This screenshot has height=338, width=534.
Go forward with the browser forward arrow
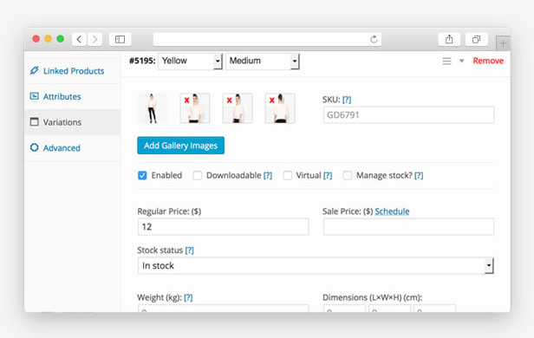tap(94, 39)
